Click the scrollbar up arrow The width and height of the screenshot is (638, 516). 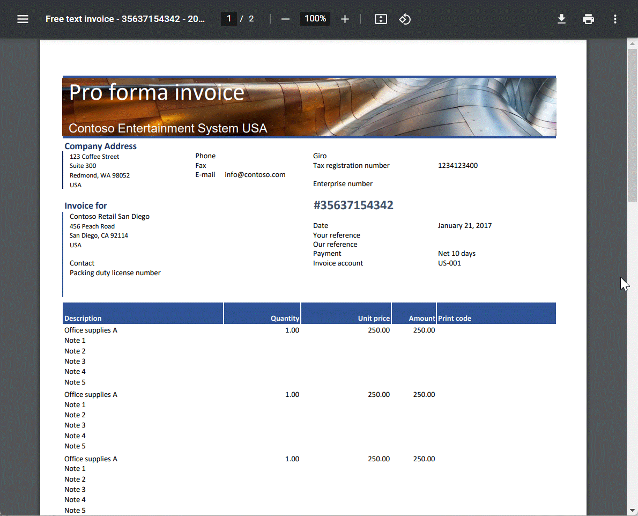click(x=630, y=43)
